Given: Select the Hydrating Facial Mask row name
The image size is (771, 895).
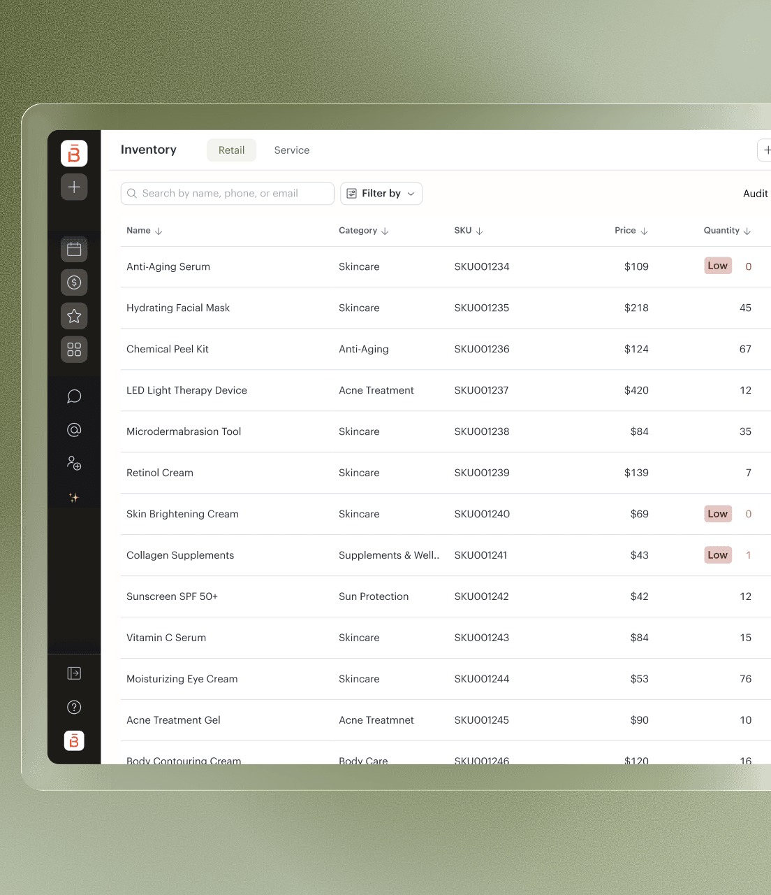Looking at the screenshot, I should pyautogui.click(x=178, y=308).
